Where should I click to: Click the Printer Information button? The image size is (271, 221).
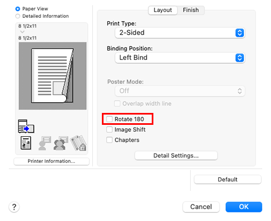tap(51, 161)
